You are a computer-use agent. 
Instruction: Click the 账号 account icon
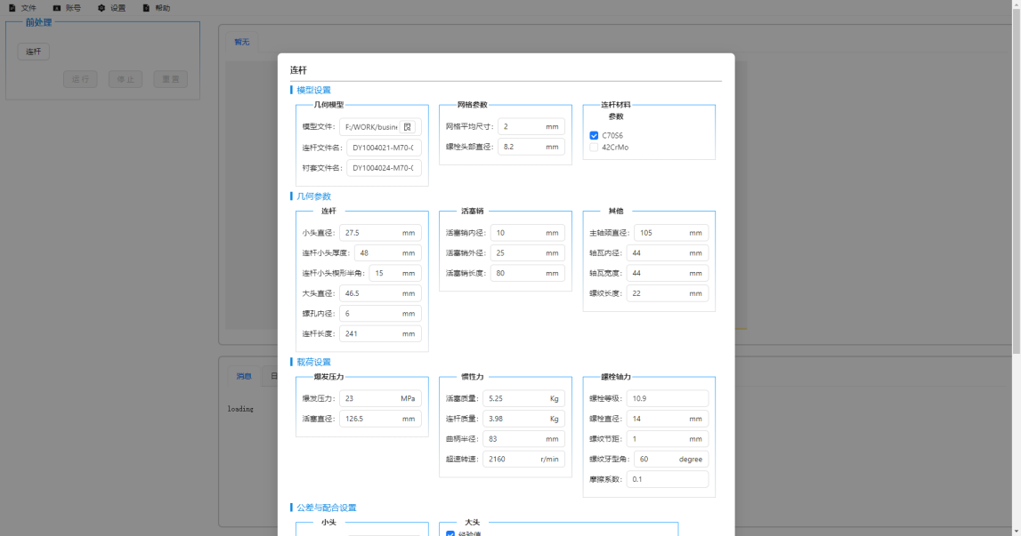[57, 8]
